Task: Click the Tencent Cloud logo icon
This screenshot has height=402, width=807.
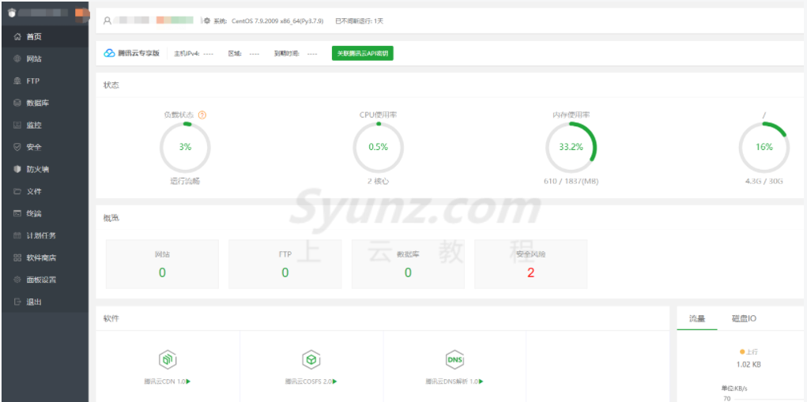Action: (x=109, y=53)
